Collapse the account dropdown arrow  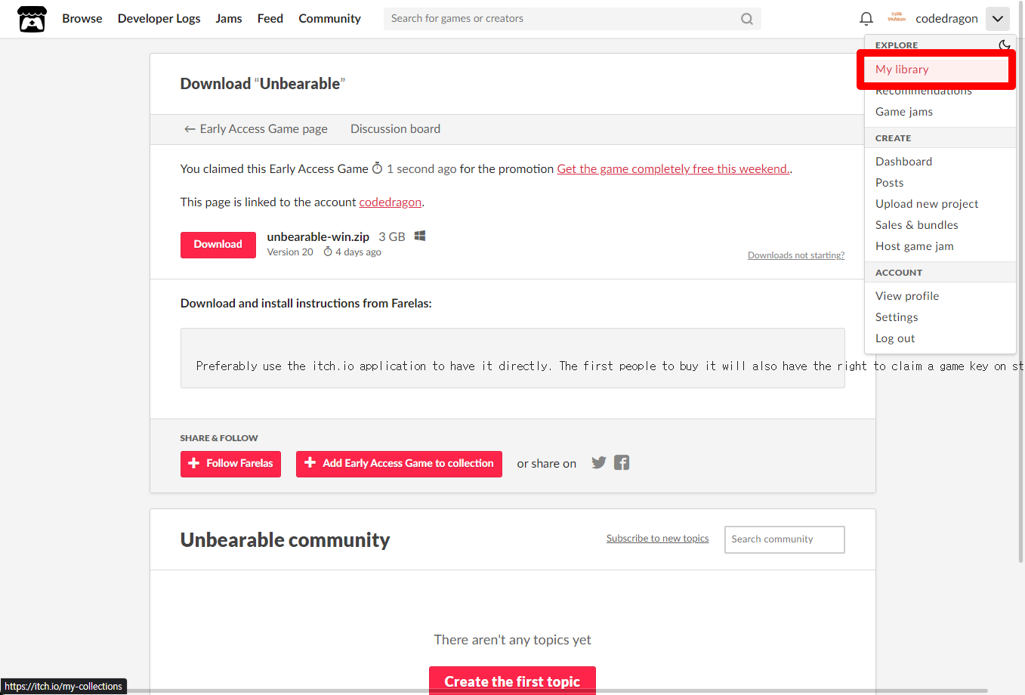pyautogui.click(x=998, y=19)
